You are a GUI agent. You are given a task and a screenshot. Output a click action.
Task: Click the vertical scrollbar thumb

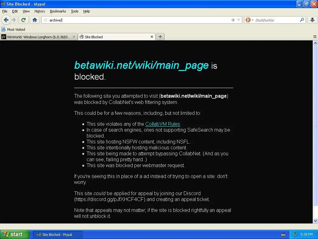pos(315,126)
